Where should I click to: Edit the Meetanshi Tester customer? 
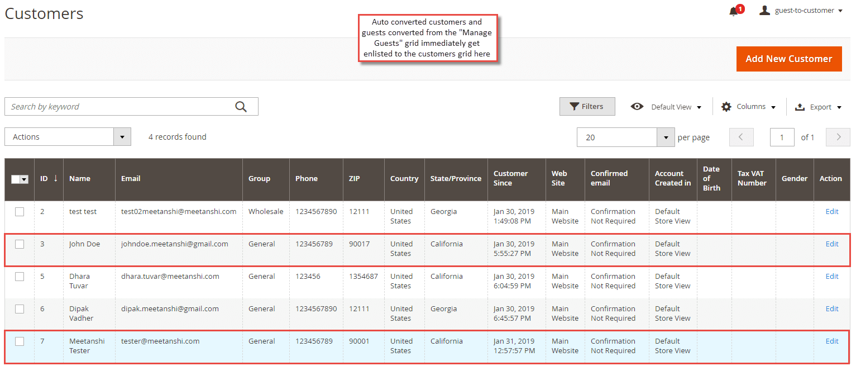point(832,341)
